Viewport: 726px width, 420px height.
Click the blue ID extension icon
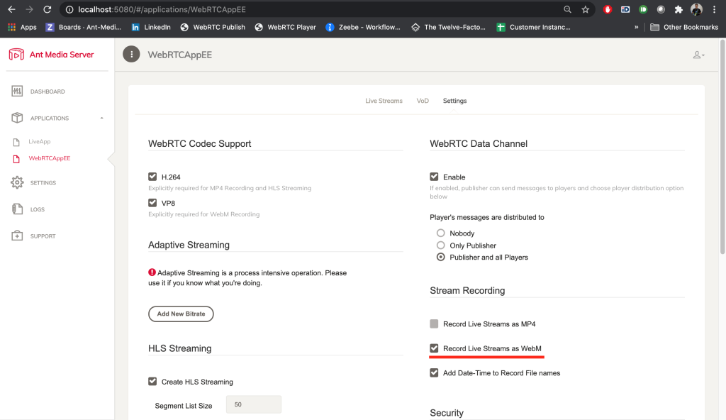coord(625,9)
